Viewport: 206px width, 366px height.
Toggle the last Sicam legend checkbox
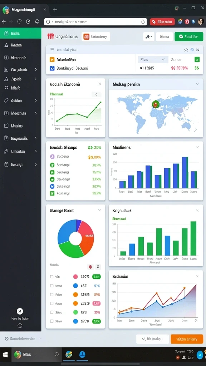click(51, 321)
